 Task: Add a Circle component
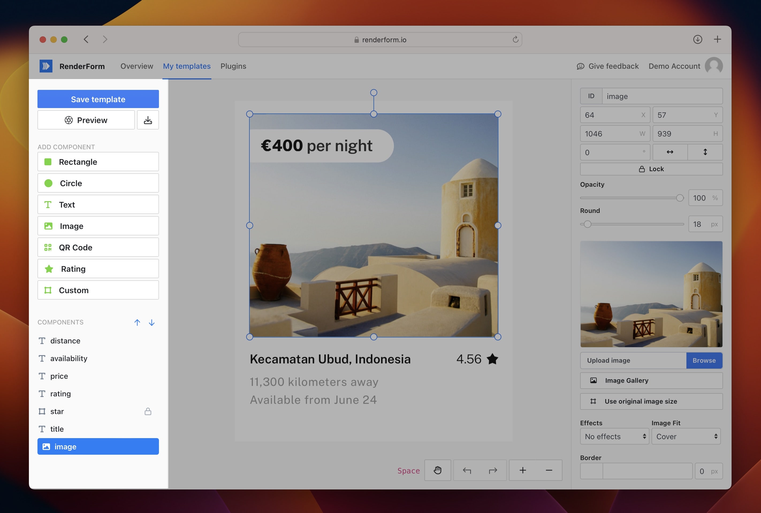pyautogui.click(x=98, y=183)
